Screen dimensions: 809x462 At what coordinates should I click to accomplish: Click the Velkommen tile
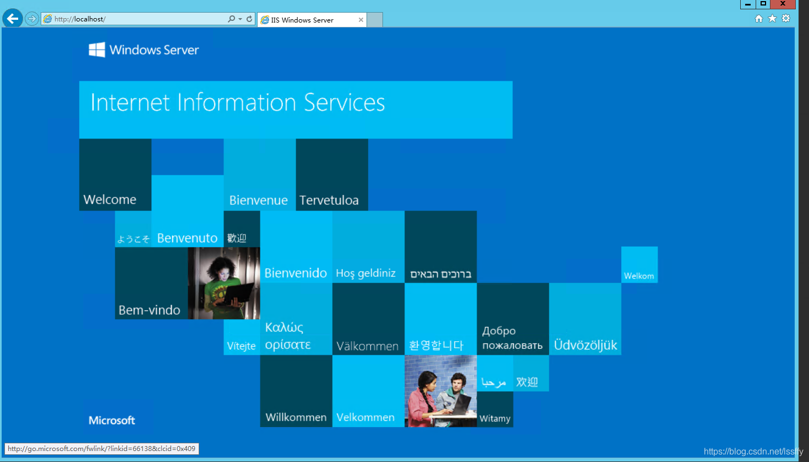(x=368, y=391)
